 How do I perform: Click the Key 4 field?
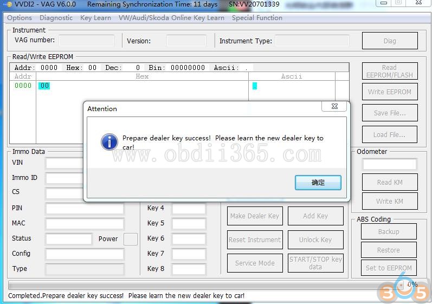pyautogui.click(x=189, y=209)
